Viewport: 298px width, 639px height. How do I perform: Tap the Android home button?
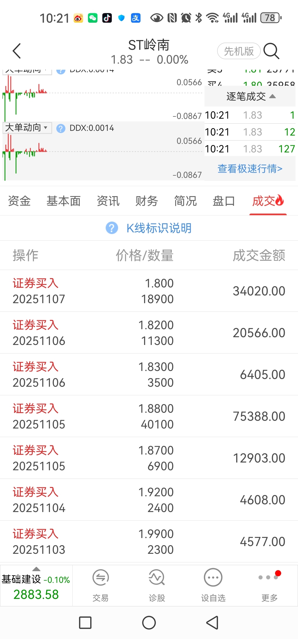click(x=149, y=623)
